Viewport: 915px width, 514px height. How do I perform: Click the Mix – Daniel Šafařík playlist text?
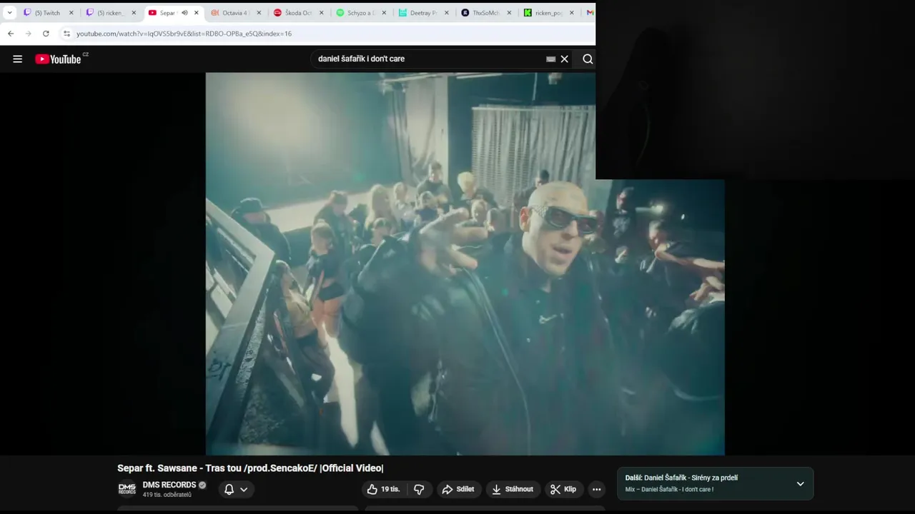point(669,489)
